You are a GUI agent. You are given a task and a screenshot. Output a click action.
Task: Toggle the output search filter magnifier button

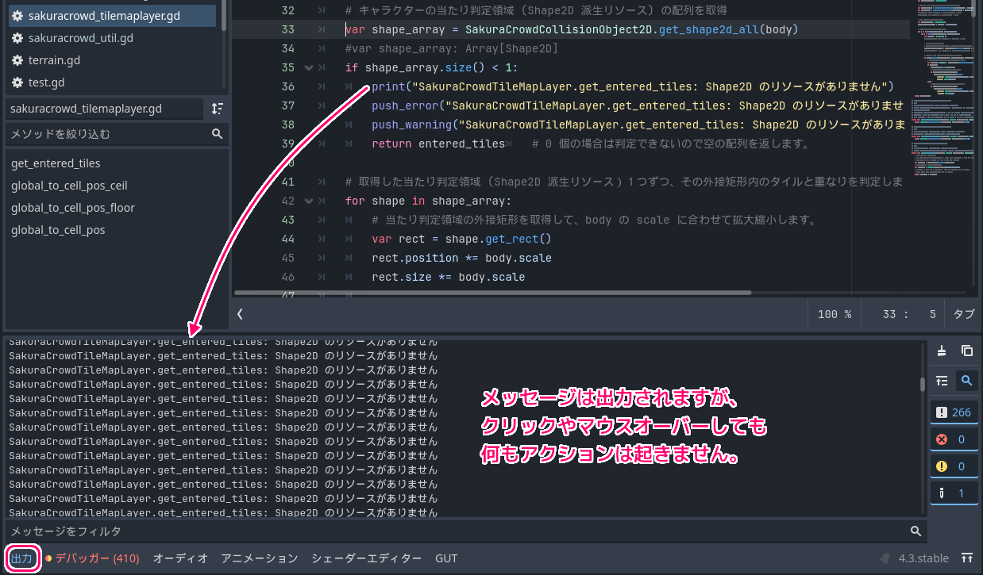coord(966,381)
